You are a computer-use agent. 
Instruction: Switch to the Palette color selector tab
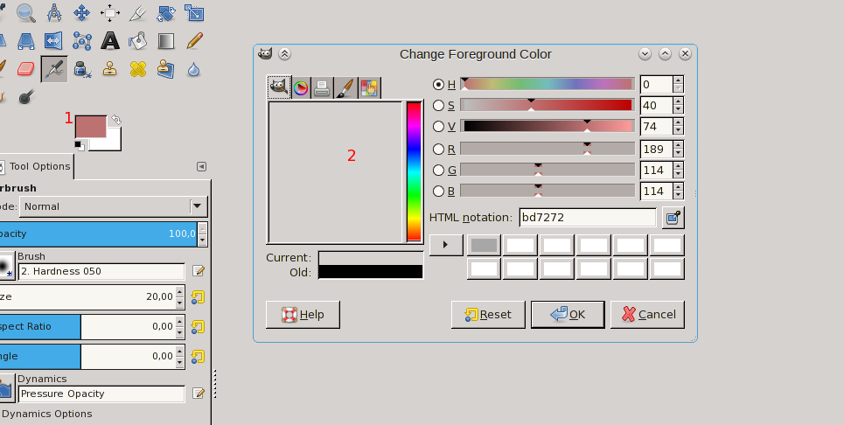tap(368, 87)
